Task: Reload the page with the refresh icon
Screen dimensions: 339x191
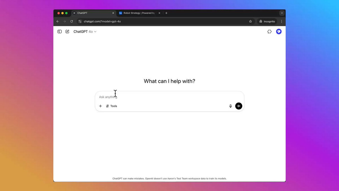Action: pyautogui.click(x=72, y=22)
